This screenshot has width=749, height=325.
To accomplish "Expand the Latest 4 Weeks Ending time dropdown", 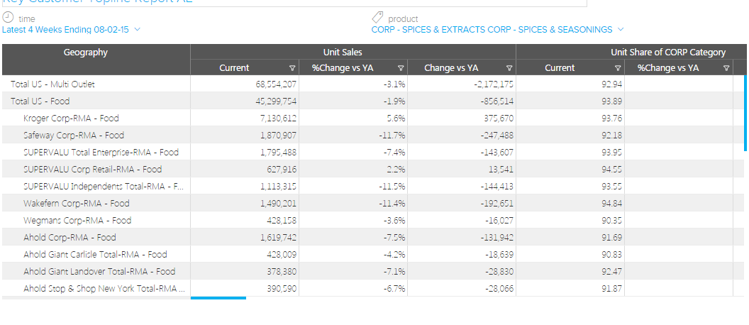I will 137,30.
